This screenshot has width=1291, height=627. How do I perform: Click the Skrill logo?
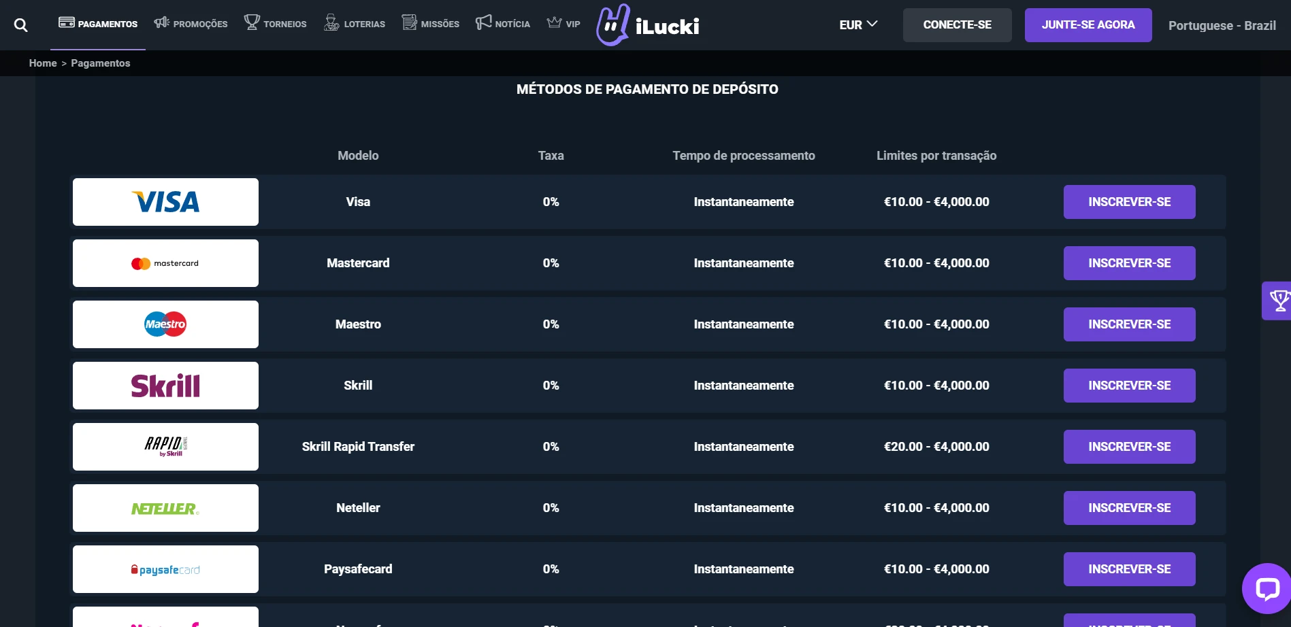click(165, 386)
